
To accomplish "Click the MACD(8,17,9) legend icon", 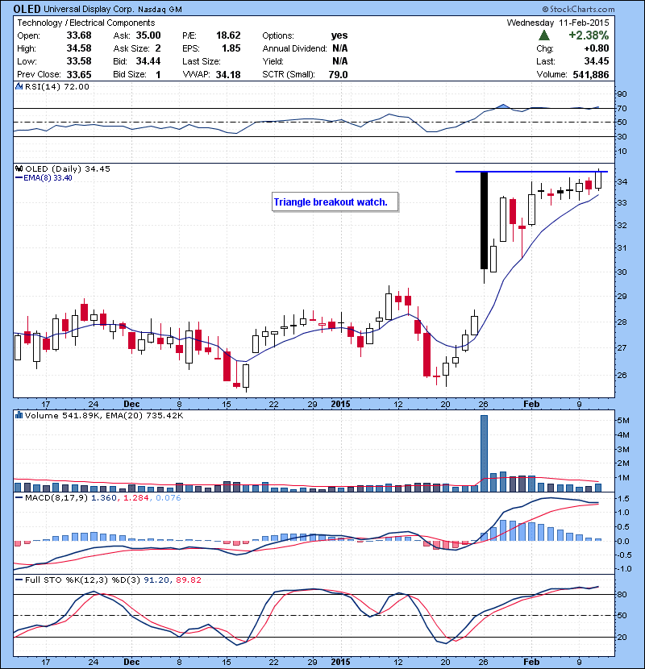I will (x=19, y=501).
